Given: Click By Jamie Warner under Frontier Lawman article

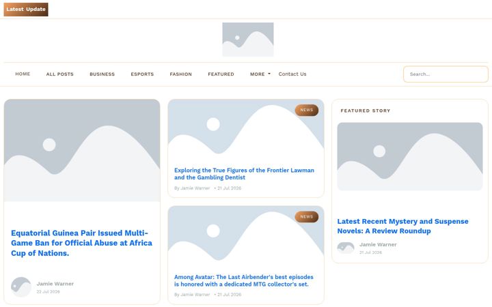Looking at the screenshot, I should tap(192, 188).
